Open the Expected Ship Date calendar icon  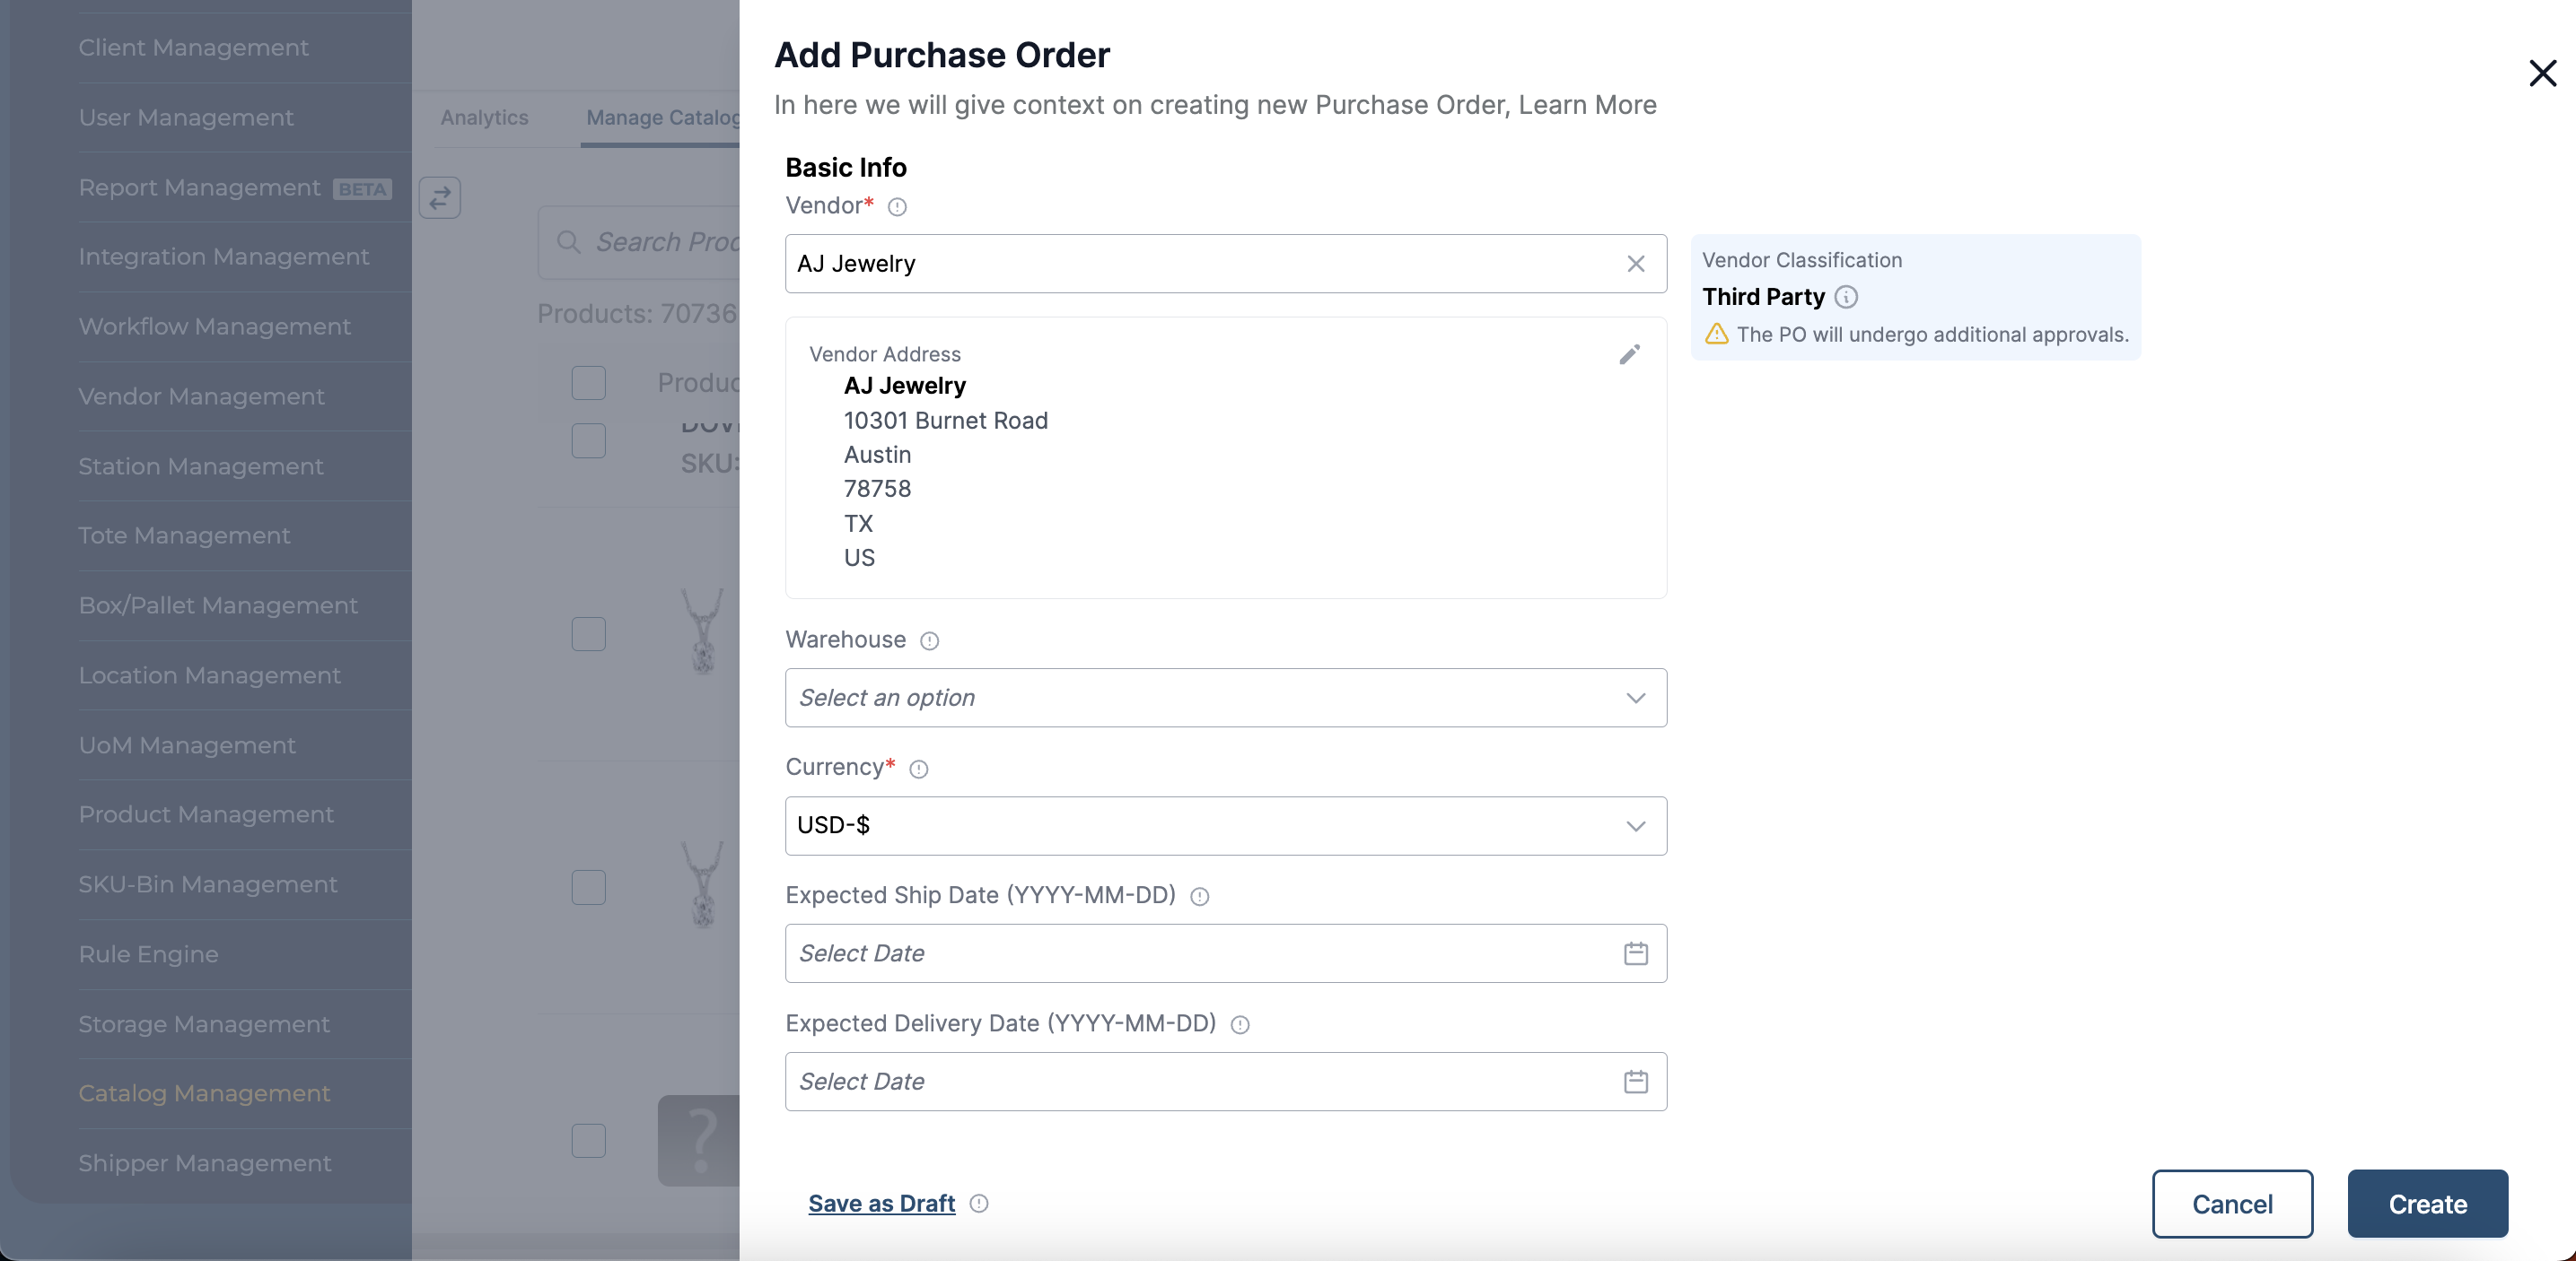pos(1635,953)
